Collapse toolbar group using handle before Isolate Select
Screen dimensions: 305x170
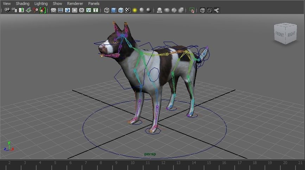(x=186, y=10)
